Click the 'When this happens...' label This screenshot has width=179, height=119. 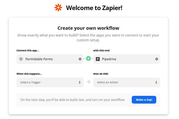[x=29, y=74]
